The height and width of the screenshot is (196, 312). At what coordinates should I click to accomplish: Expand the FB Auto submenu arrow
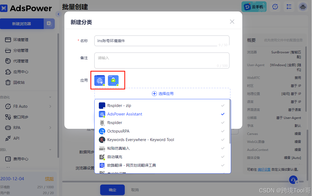50,106
